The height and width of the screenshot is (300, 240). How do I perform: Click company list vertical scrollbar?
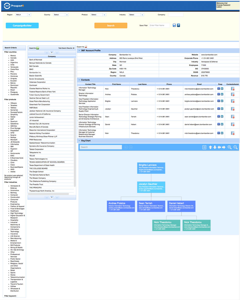click(x=75, y=122)
